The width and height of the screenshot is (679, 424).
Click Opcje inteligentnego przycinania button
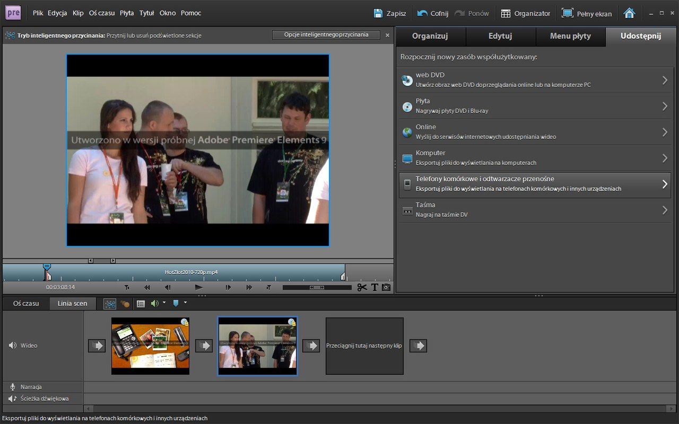pyautogui.click(x=326, y=35)
